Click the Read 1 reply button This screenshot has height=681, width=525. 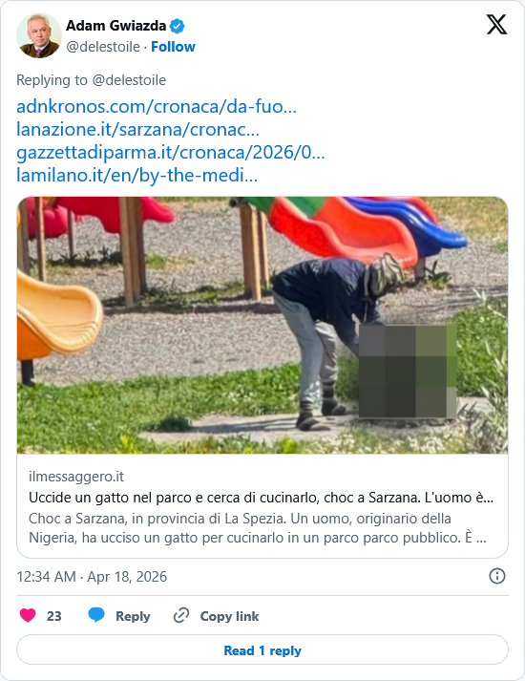point(262,650)
